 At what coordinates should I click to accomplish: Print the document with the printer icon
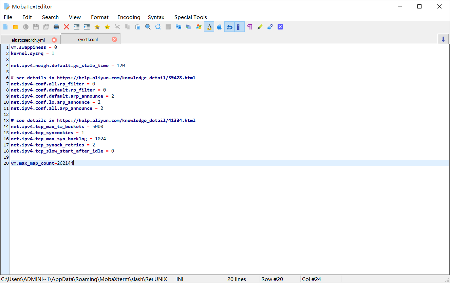pyautogui.click(x=56, y=27)
